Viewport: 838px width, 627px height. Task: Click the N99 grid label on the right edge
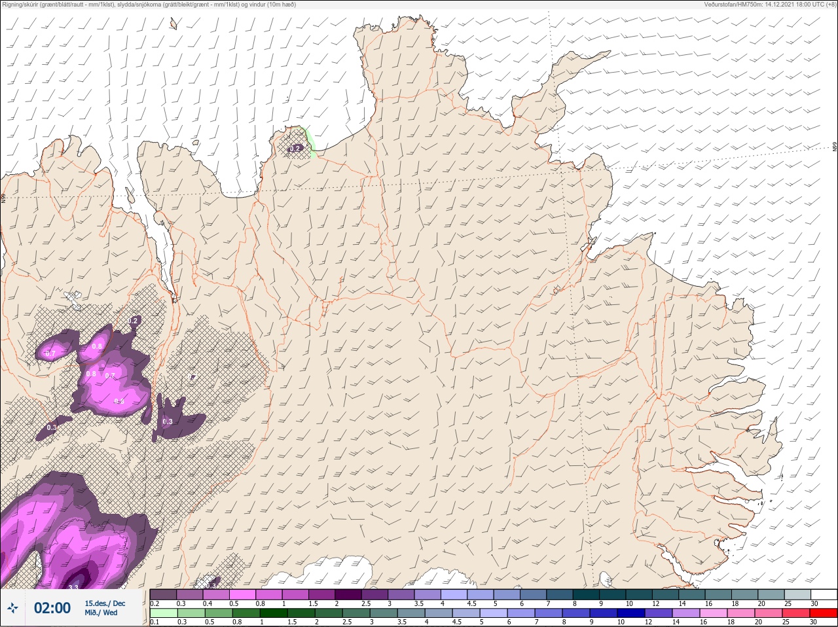[x=835, y=147]
